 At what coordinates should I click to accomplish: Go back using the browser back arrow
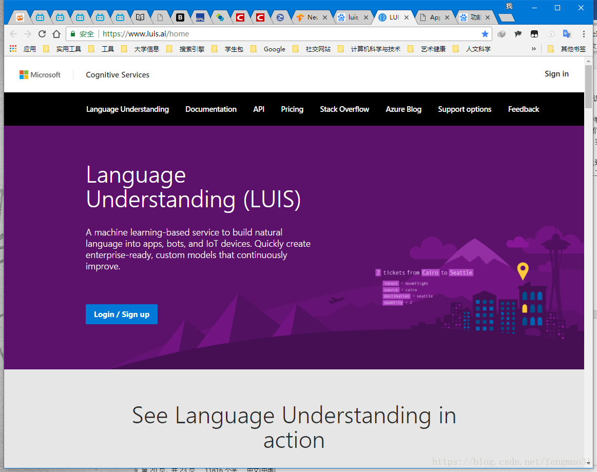coord(13,34)
